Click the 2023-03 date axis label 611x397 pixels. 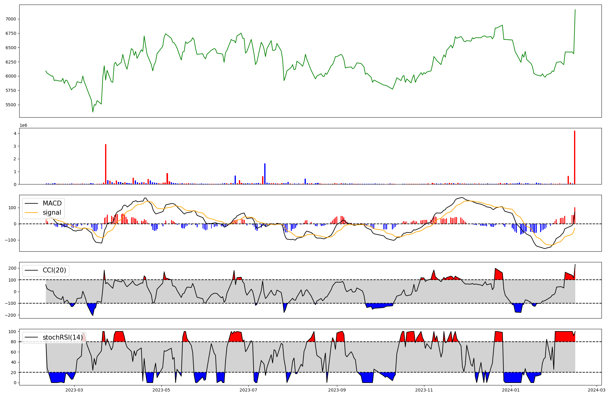click(x=74, y=390)
